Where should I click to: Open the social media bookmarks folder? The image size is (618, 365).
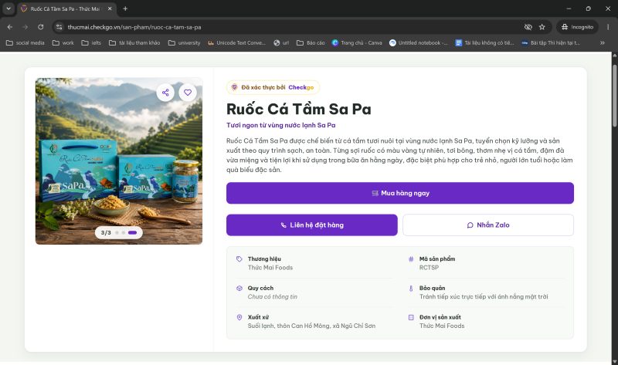pyautogui.click(x=25, y=43)
